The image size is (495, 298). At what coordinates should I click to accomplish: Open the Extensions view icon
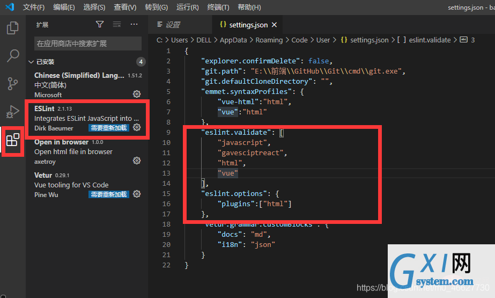coord(13,140)
